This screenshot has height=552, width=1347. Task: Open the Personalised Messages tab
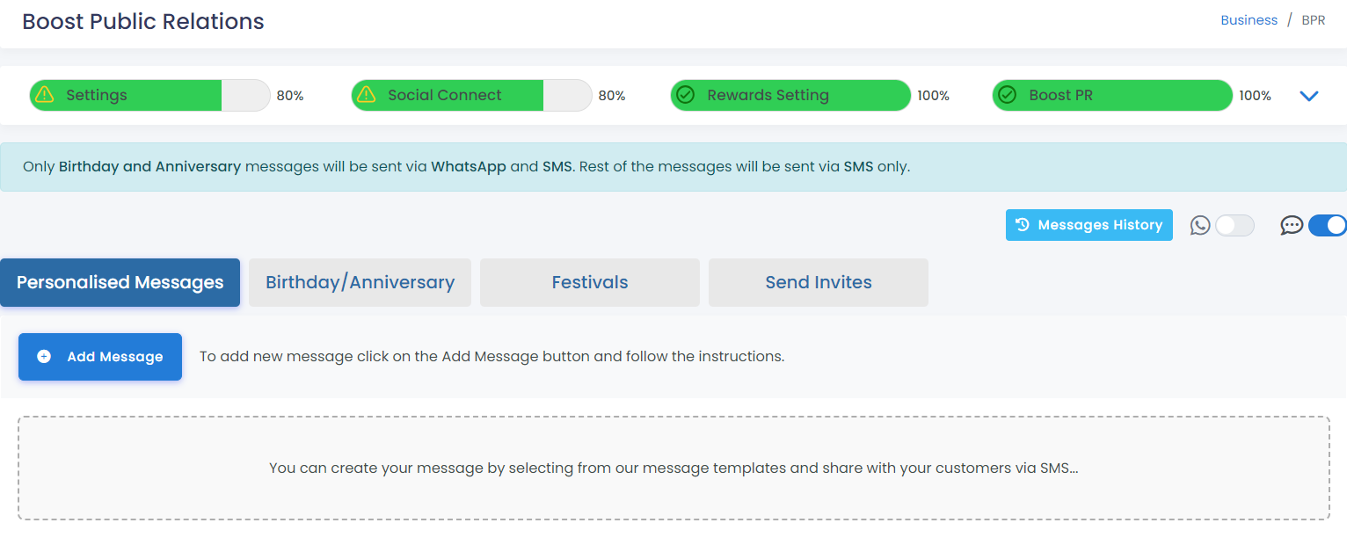(x=120, y=282)
